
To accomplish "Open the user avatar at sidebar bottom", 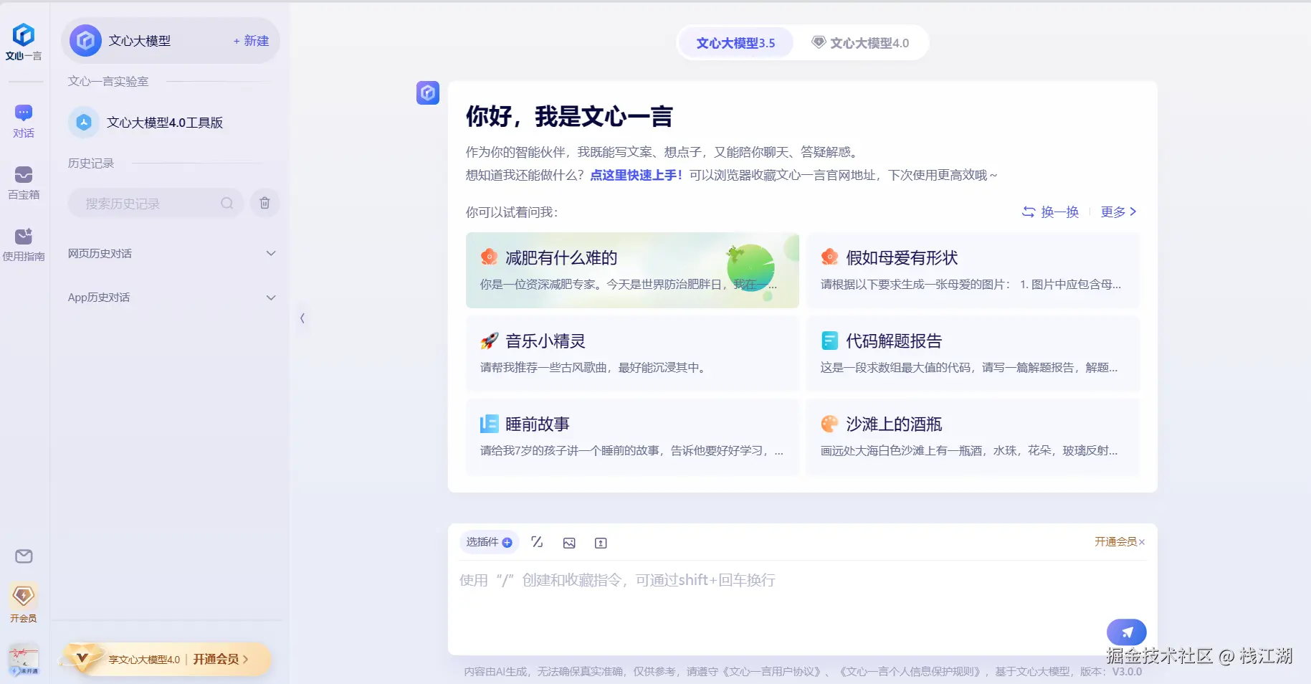I will click(24, 660).
